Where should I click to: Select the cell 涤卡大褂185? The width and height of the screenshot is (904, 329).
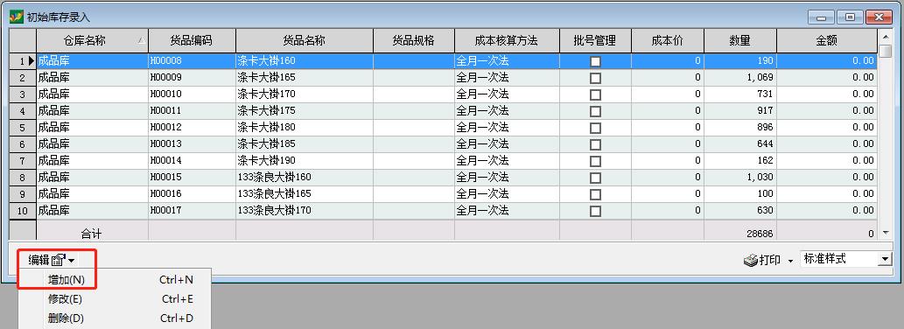[x=305, y=144]
